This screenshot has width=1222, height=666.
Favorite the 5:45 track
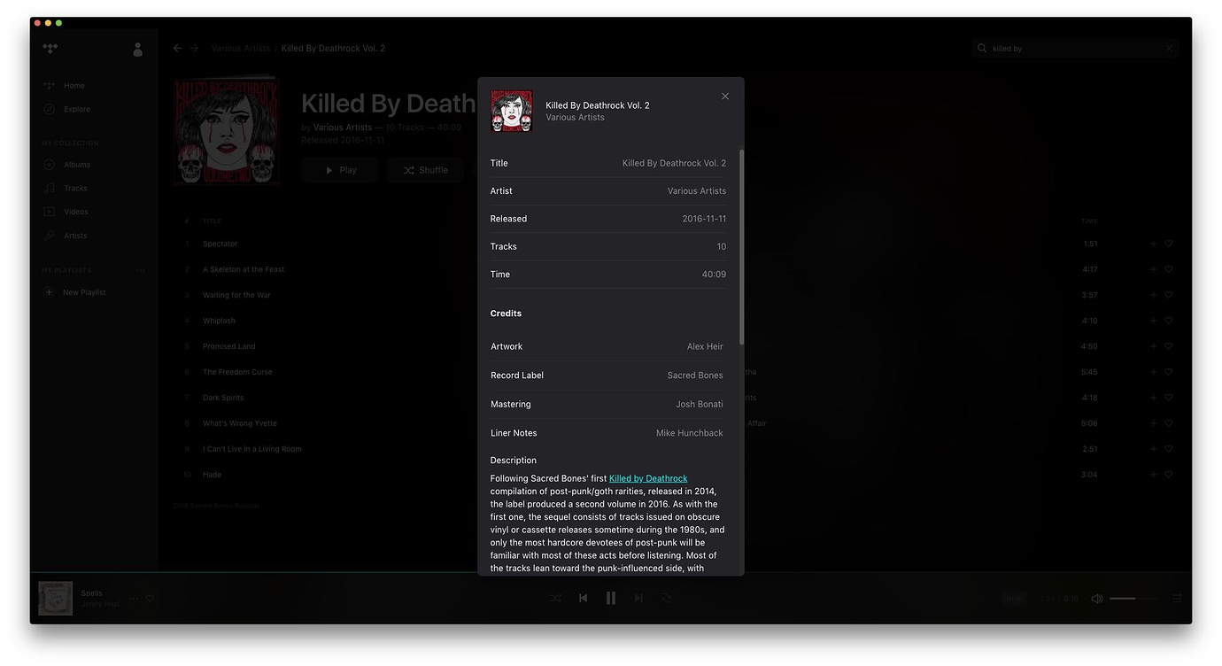point(1169,372)
